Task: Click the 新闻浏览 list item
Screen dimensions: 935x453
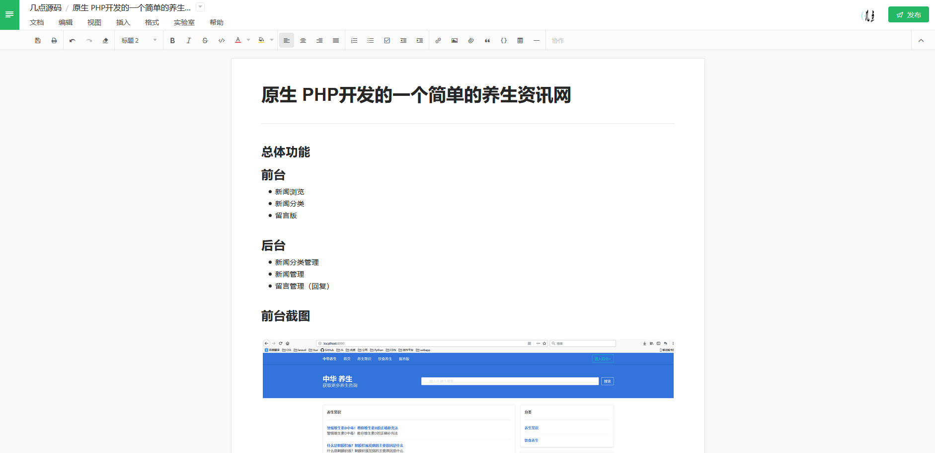Action: [x=290, y=192]
